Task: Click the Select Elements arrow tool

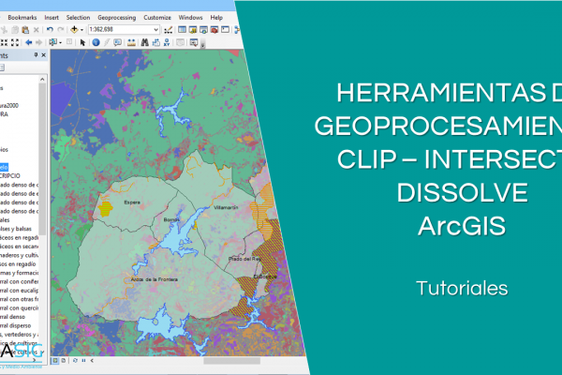Action: (x=82, y=42)
